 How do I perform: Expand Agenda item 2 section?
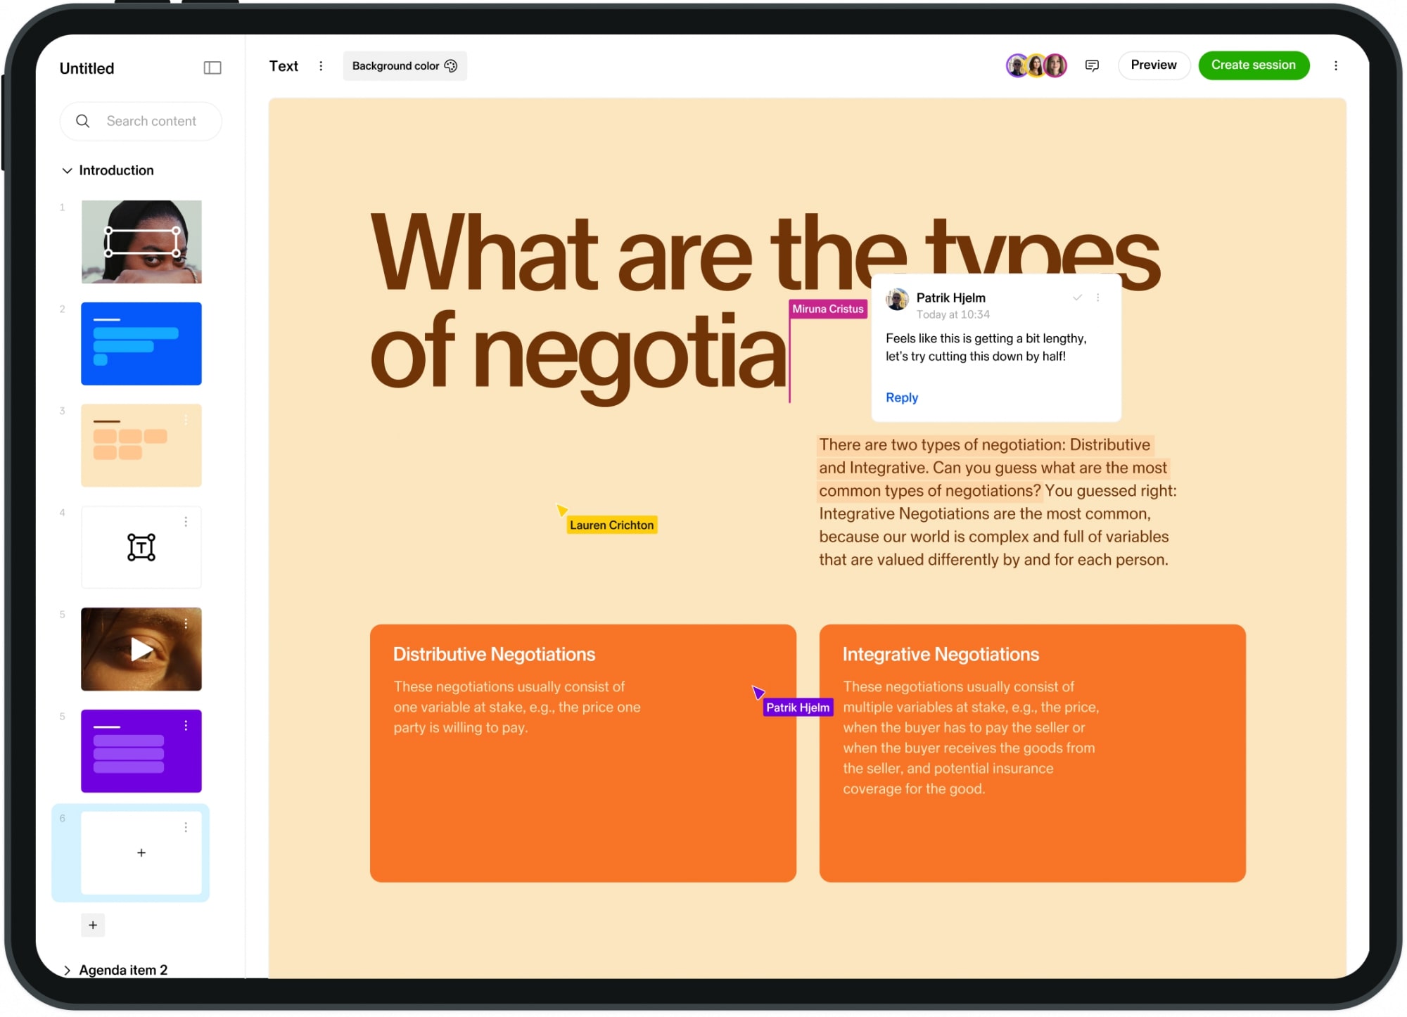[x=68, y=971]
